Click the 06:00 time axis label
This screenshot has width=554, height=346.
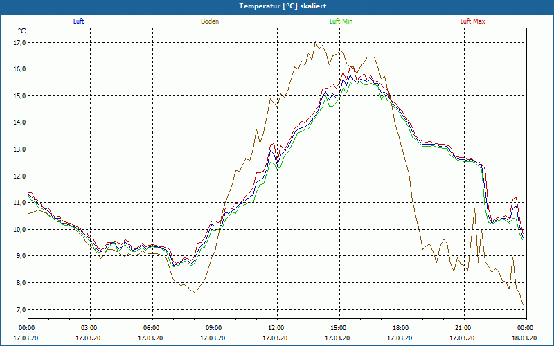tap(152, 328)
